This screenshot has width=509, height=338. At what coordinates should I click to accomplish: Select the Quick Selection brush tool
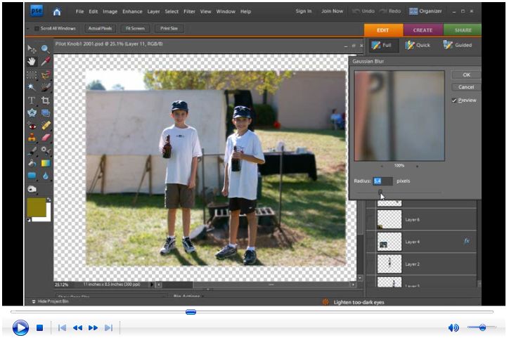[46, 87]
